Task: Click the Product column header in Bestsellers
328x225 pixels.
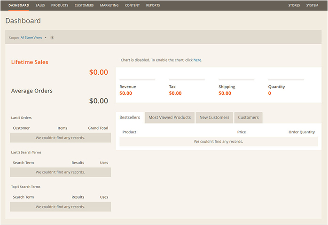Action: [x=129, y=132]
